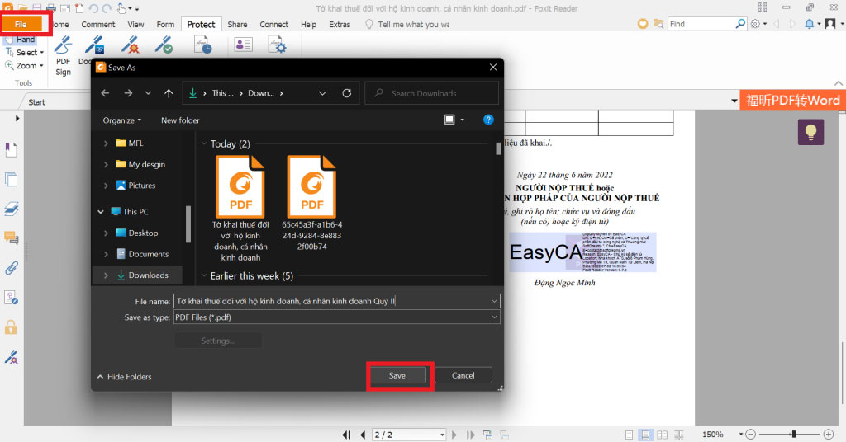846x442 pixels.
Task: Open the Organize dropdown menu
Action: [x=122, y=120]
